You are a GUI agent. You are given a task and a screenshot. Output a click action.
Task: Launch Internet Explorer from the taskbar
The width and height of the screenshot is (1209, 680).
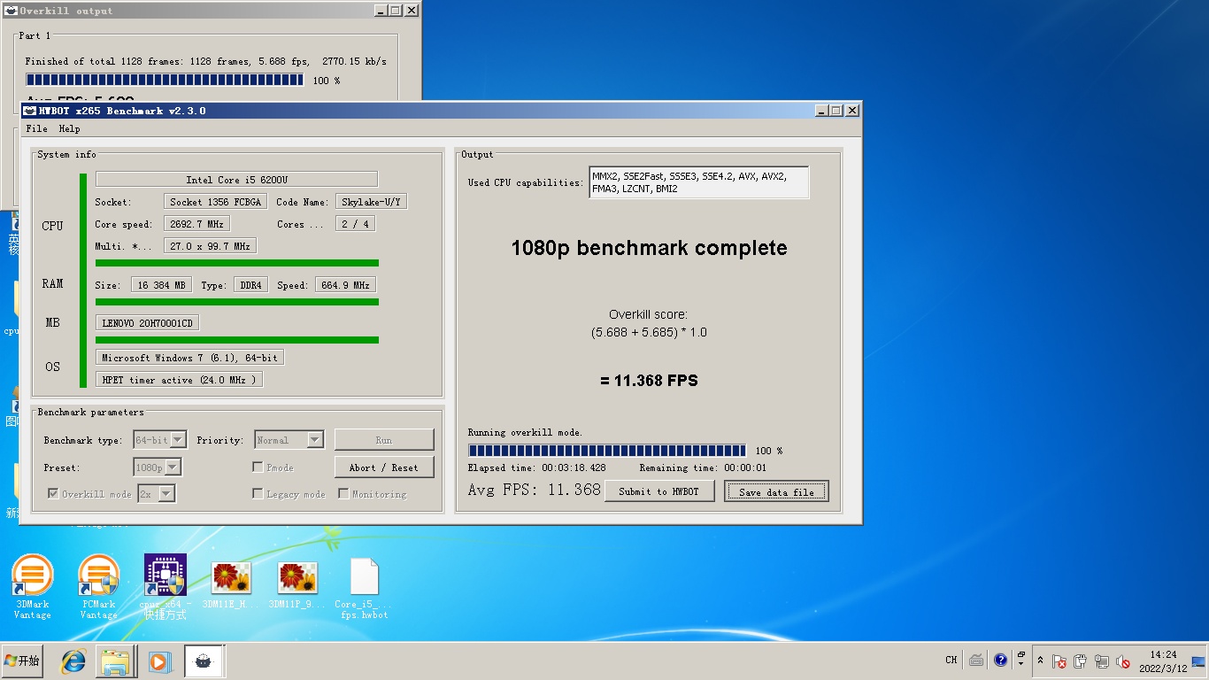coord(73,661)
